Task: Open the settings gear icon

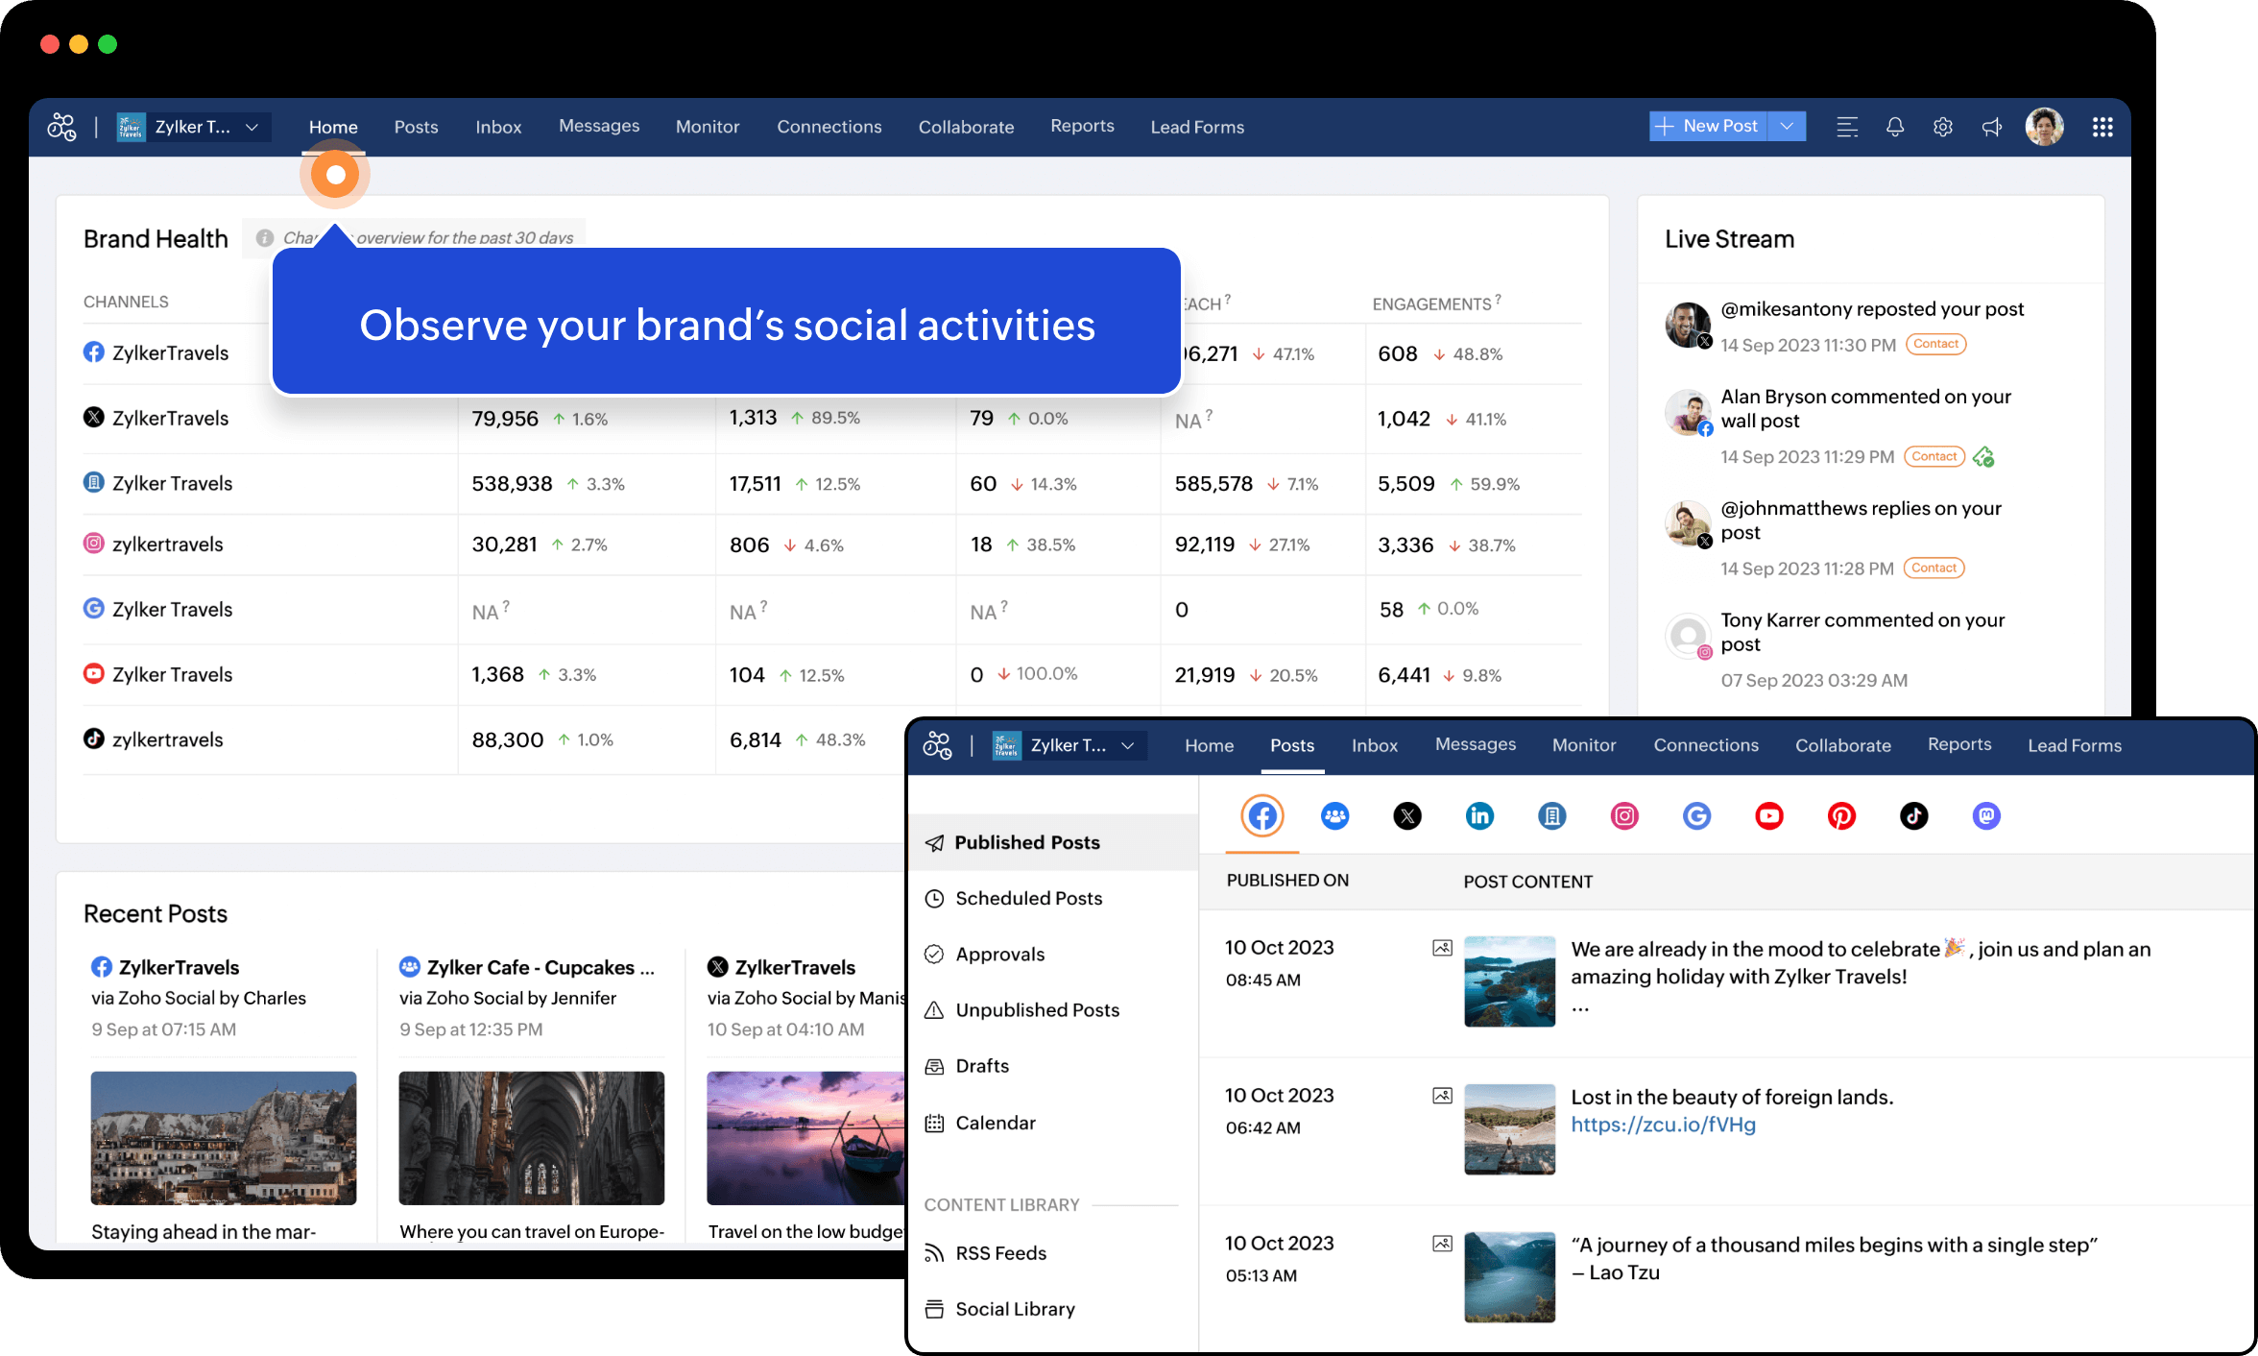Action: pyautogui.click(x=1942, y=127)
